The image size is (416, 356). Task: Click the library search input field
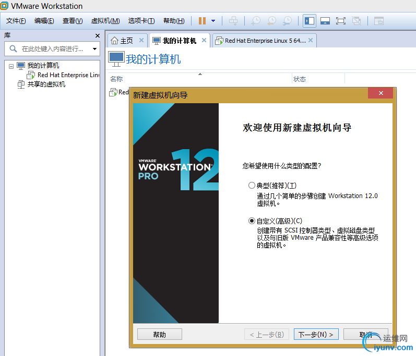[x=52, y=49]
